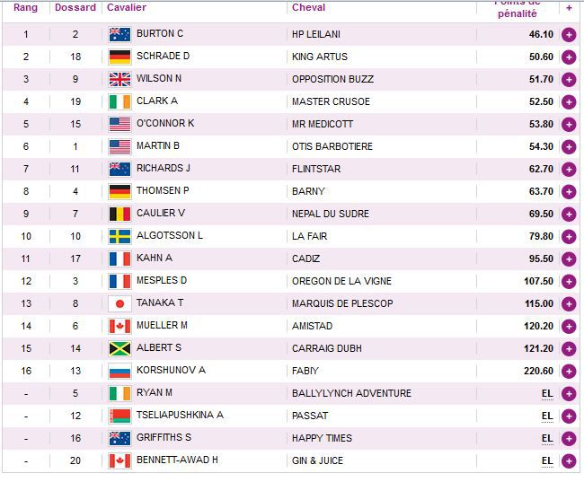Click EL status for RYAN M

pyautogui.click(x=547, y=393)
